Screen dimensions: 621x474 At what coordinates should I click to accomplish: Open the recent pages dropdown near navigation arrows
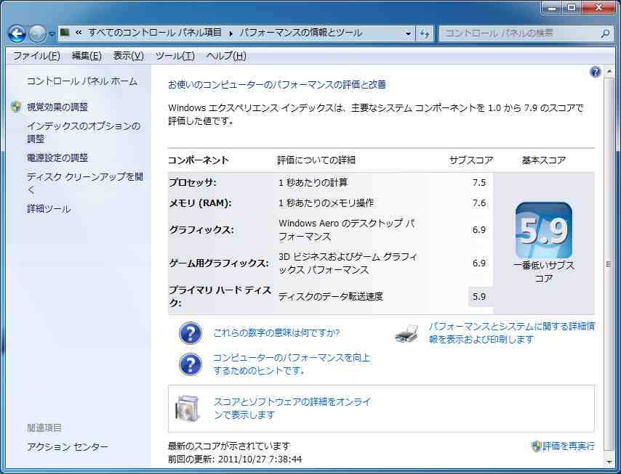51,33
